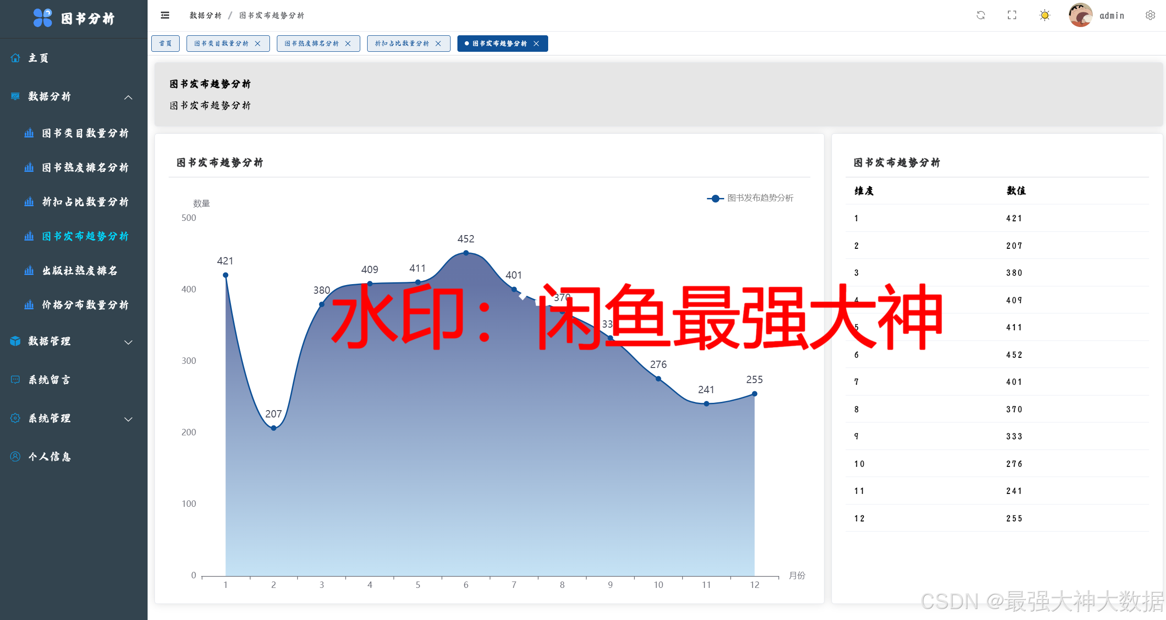The width and height of the screenshot is (1166, 620).
Task: Open the settings gear icon at top right
Action: 1150,15
